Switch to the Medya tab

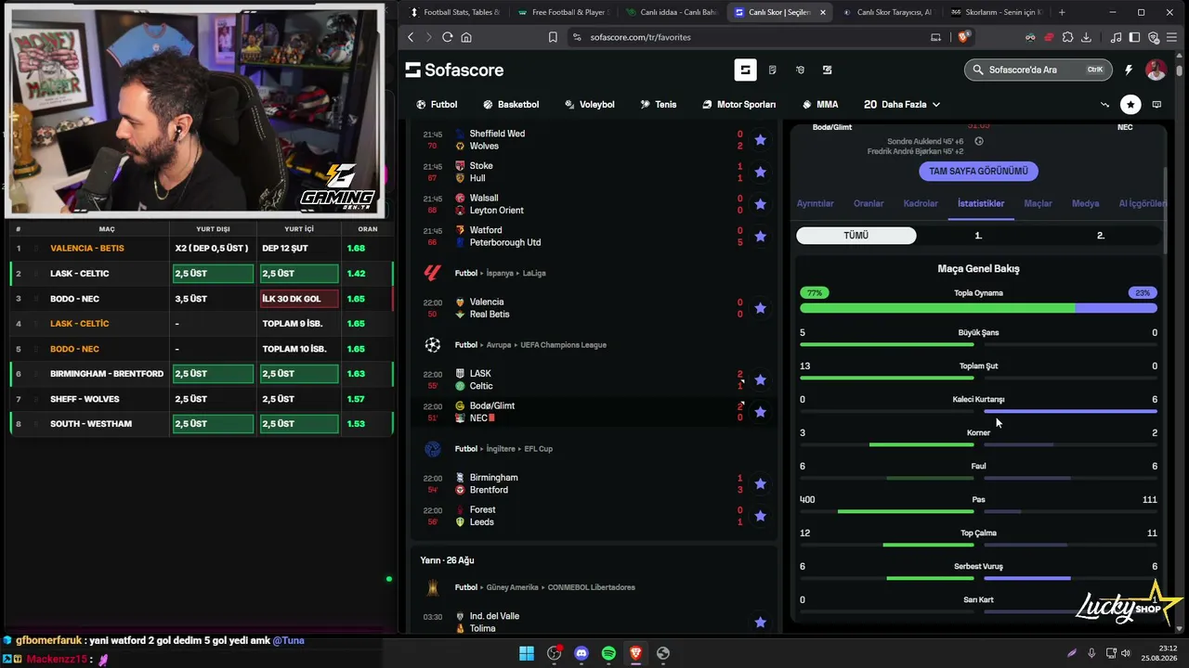(1085, 203)
